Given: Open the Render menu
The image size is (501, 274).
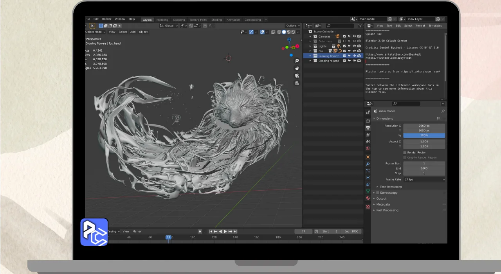Looking at the screenshot, I should point(106,19).
